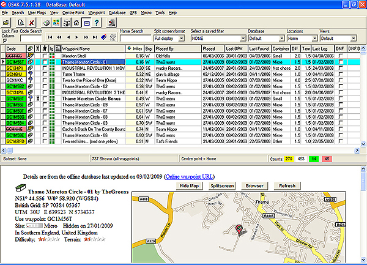Click the person silhouette column header
Image resolution: width=367 pixels, height=265 pixels.
(45, 49)
